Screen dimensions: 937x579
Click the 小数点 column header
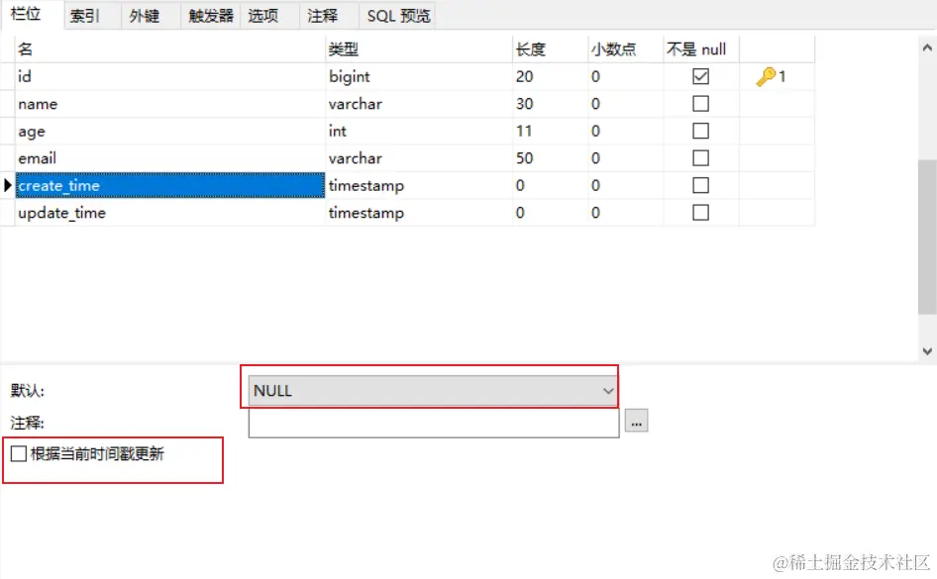pyautogui.click(x=626, y=48)
